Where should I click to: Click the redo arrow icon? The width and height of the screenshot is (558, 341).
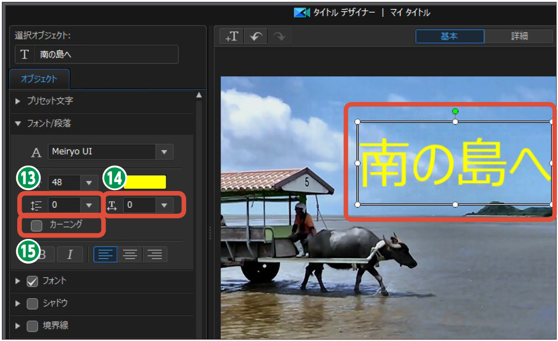[279, 37]
